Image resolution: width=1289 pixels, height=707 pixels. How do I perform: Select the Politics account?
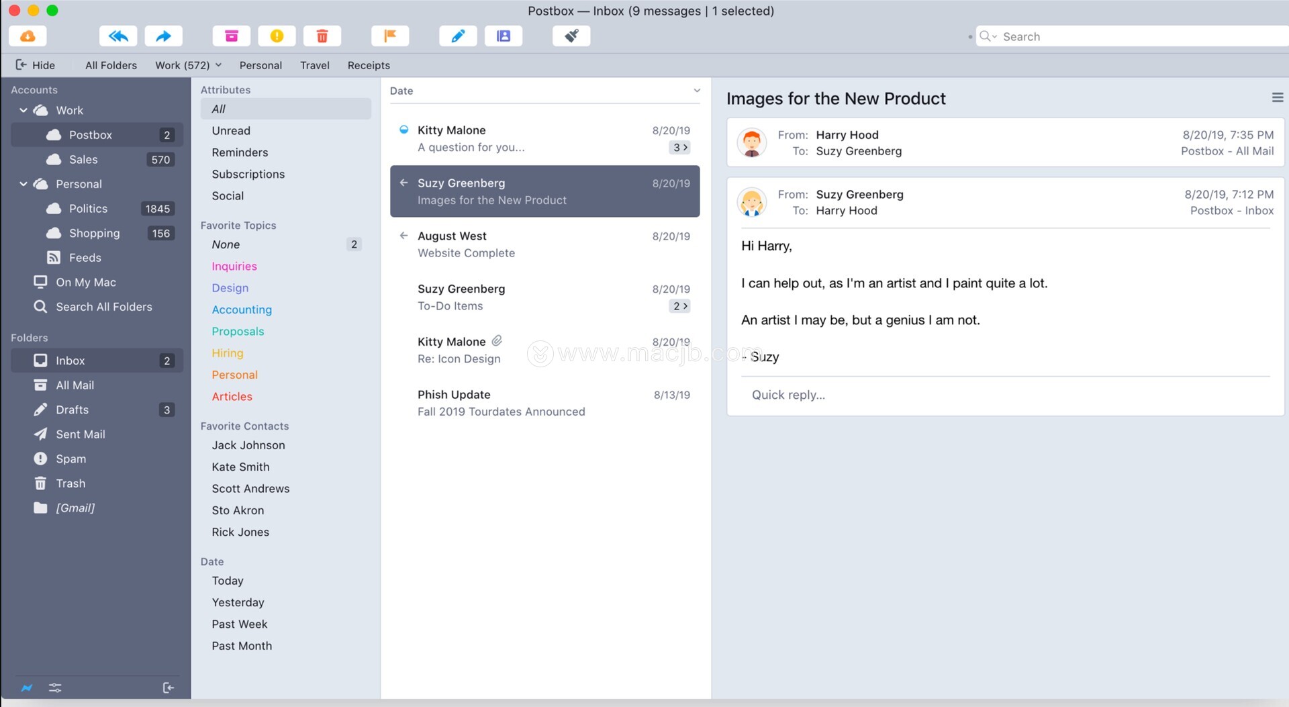point(97,209)
